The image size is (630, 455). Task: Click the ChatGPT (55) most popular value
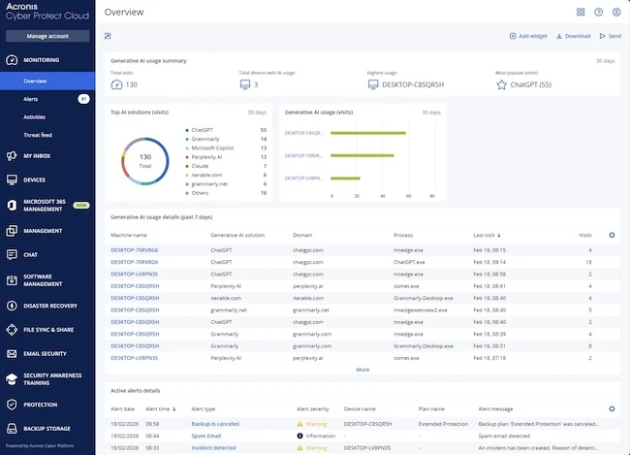(531, 84)
